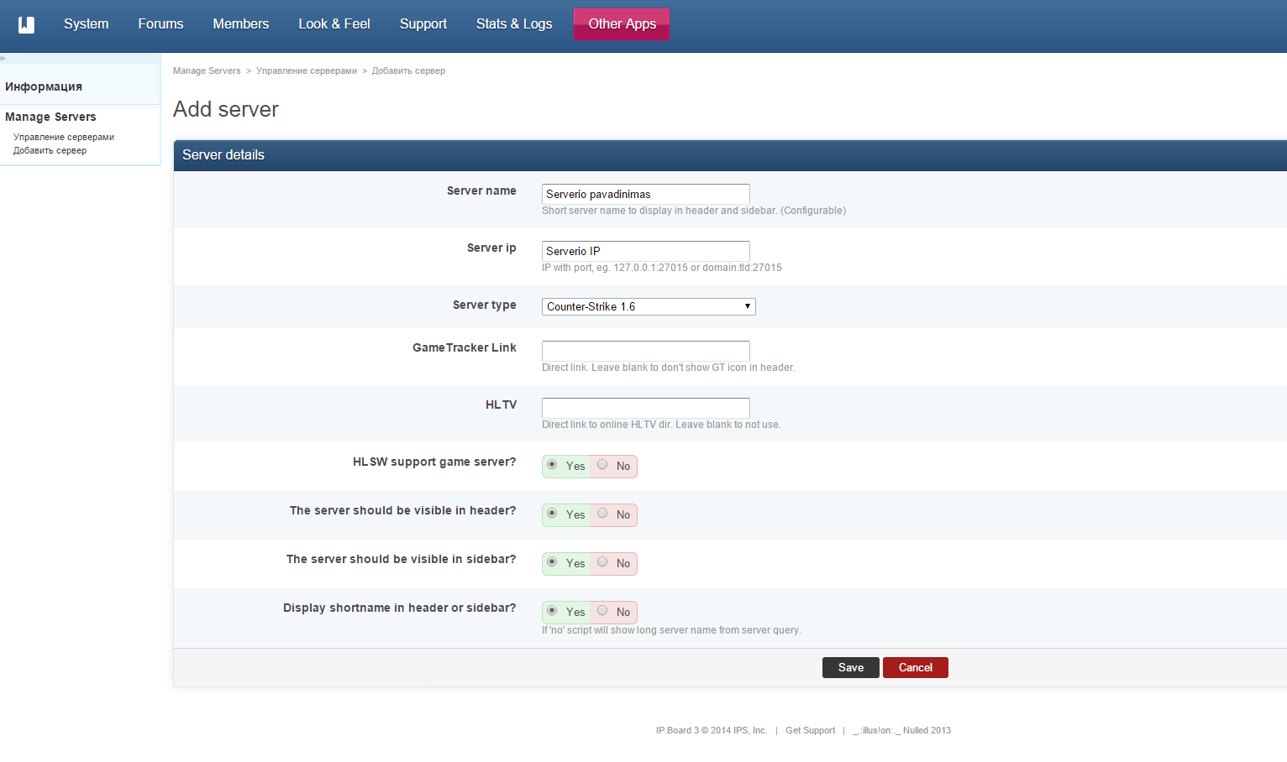This screenshot has height=762, width=1287.
Task: Open Управление серверами in the sidebar
Action: 64,137
